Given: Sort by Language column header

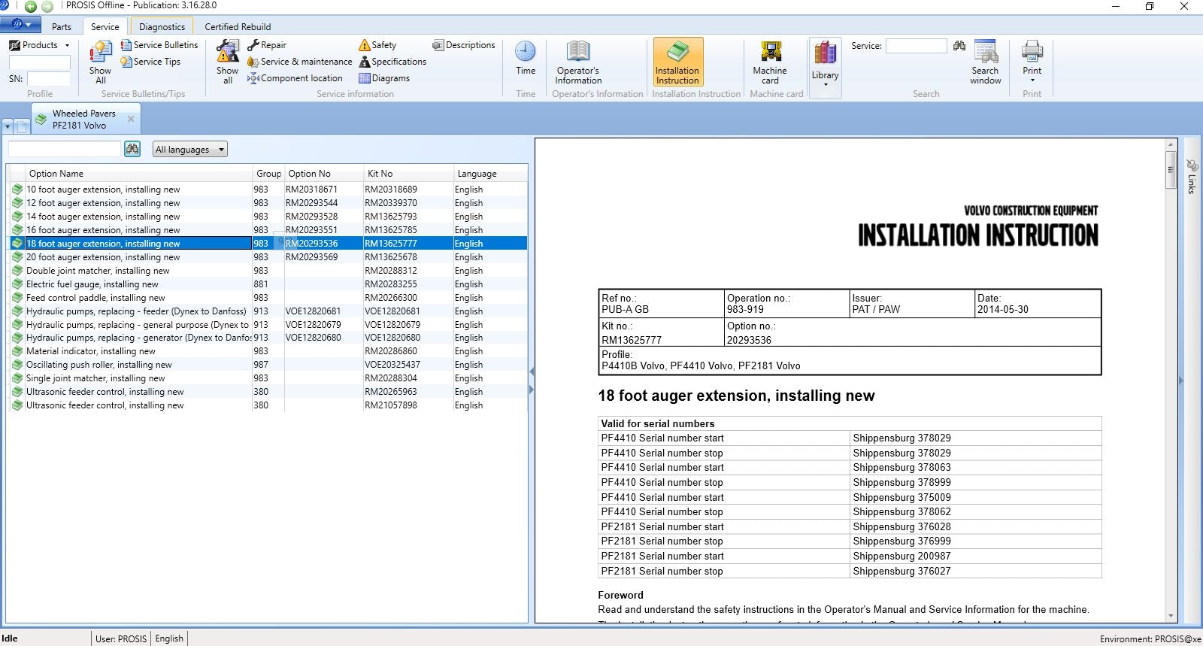Looking at the screenshot, I should coord(490,173).
